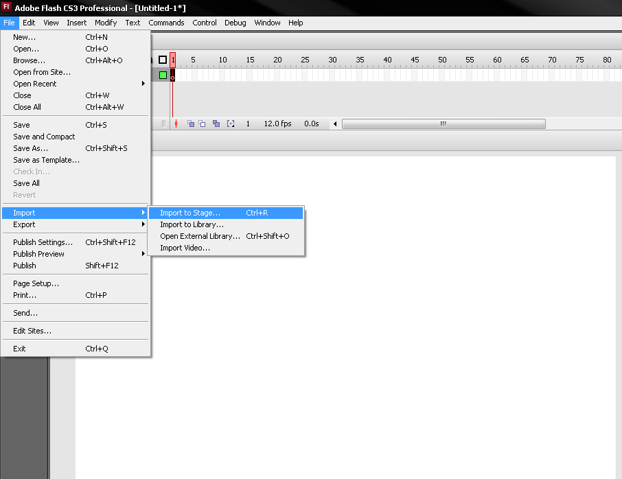
Task: Open the File menu
Action: [9, 23]
